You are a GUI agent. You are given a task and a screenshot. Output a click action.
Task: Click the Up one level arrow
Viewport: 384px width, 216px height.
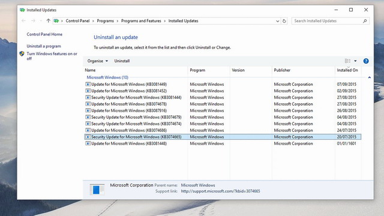tap(48, 21)
